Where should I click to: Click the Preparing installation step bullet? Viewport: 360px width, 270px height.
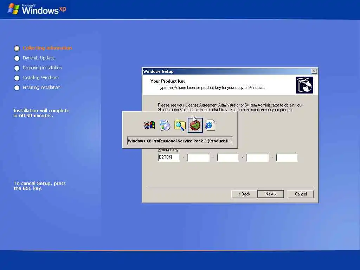click(x=17, y=68)
